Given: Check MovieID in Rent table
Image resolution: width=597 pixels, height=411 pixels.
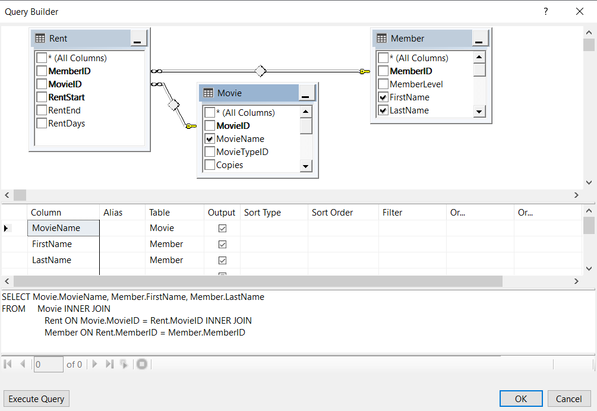Looking at the screenshot, I should pyautogui.click(x=42, y=84).
